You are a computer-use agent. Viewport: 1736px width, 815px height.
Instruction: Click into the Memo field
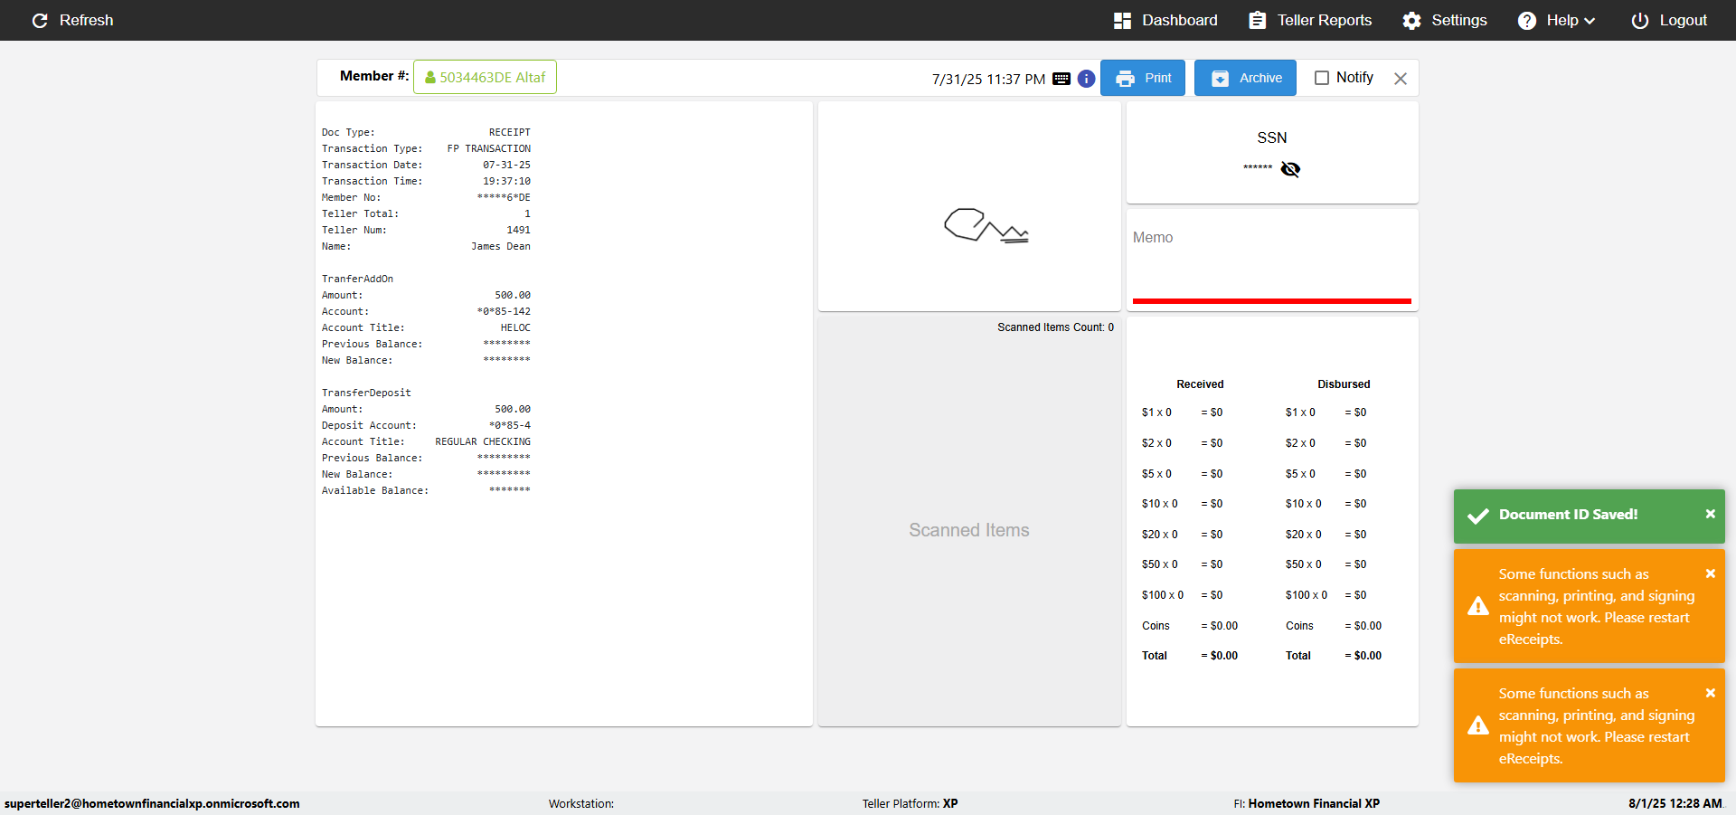1272,260
